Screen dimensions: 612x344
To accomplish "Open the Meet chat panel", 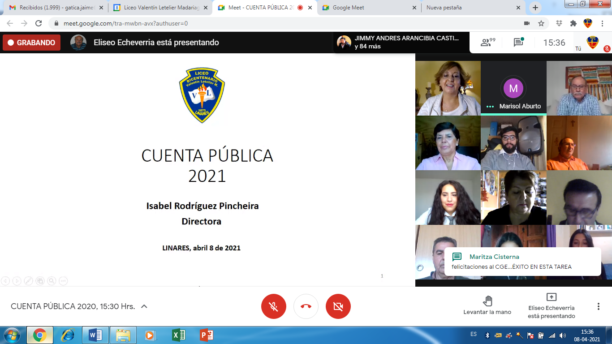I will 518,43.
